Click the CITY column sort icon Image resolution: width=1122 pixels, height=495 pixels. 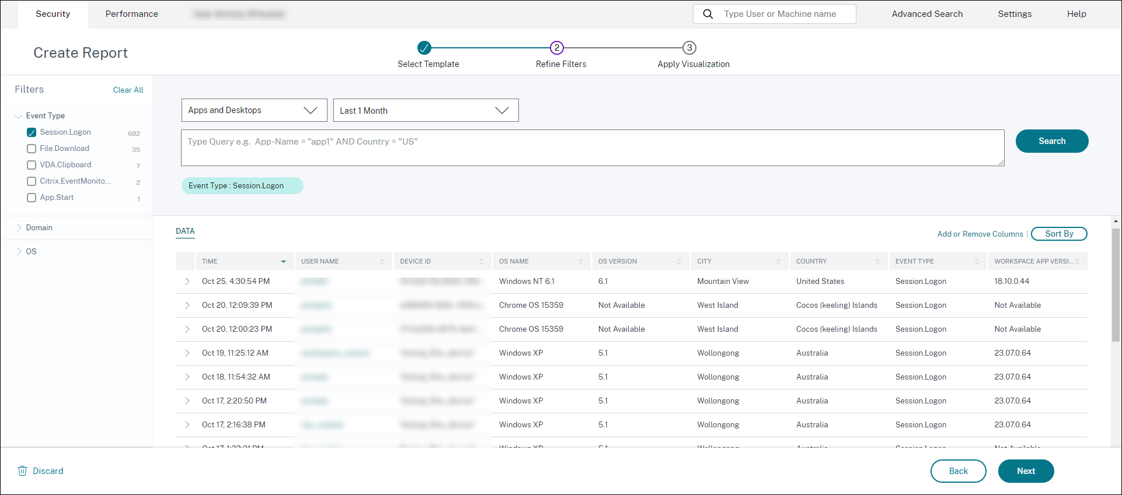point(778,262)
